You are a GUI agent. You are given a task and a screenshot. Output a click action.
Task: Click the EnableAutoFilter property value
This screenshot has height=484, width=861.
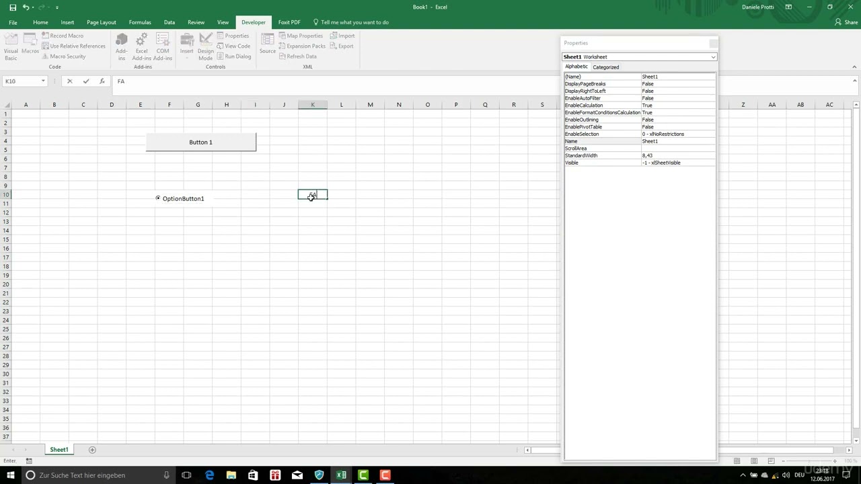tap(678, 98)
